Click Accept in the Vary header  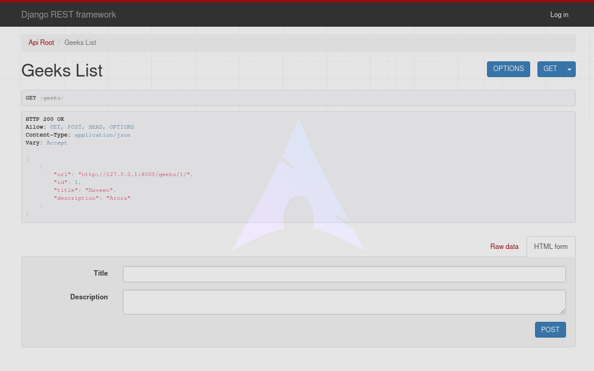[57, 143]
